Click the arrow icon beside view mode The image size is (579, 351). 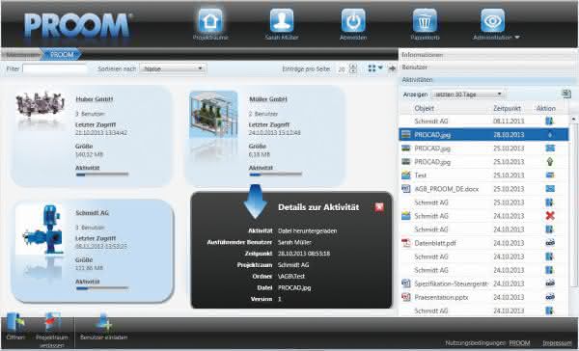click(392, 68)
